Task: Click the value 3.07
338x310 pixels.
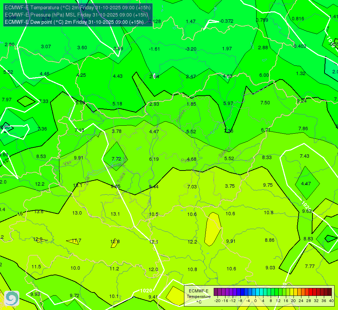Action: 46,47
